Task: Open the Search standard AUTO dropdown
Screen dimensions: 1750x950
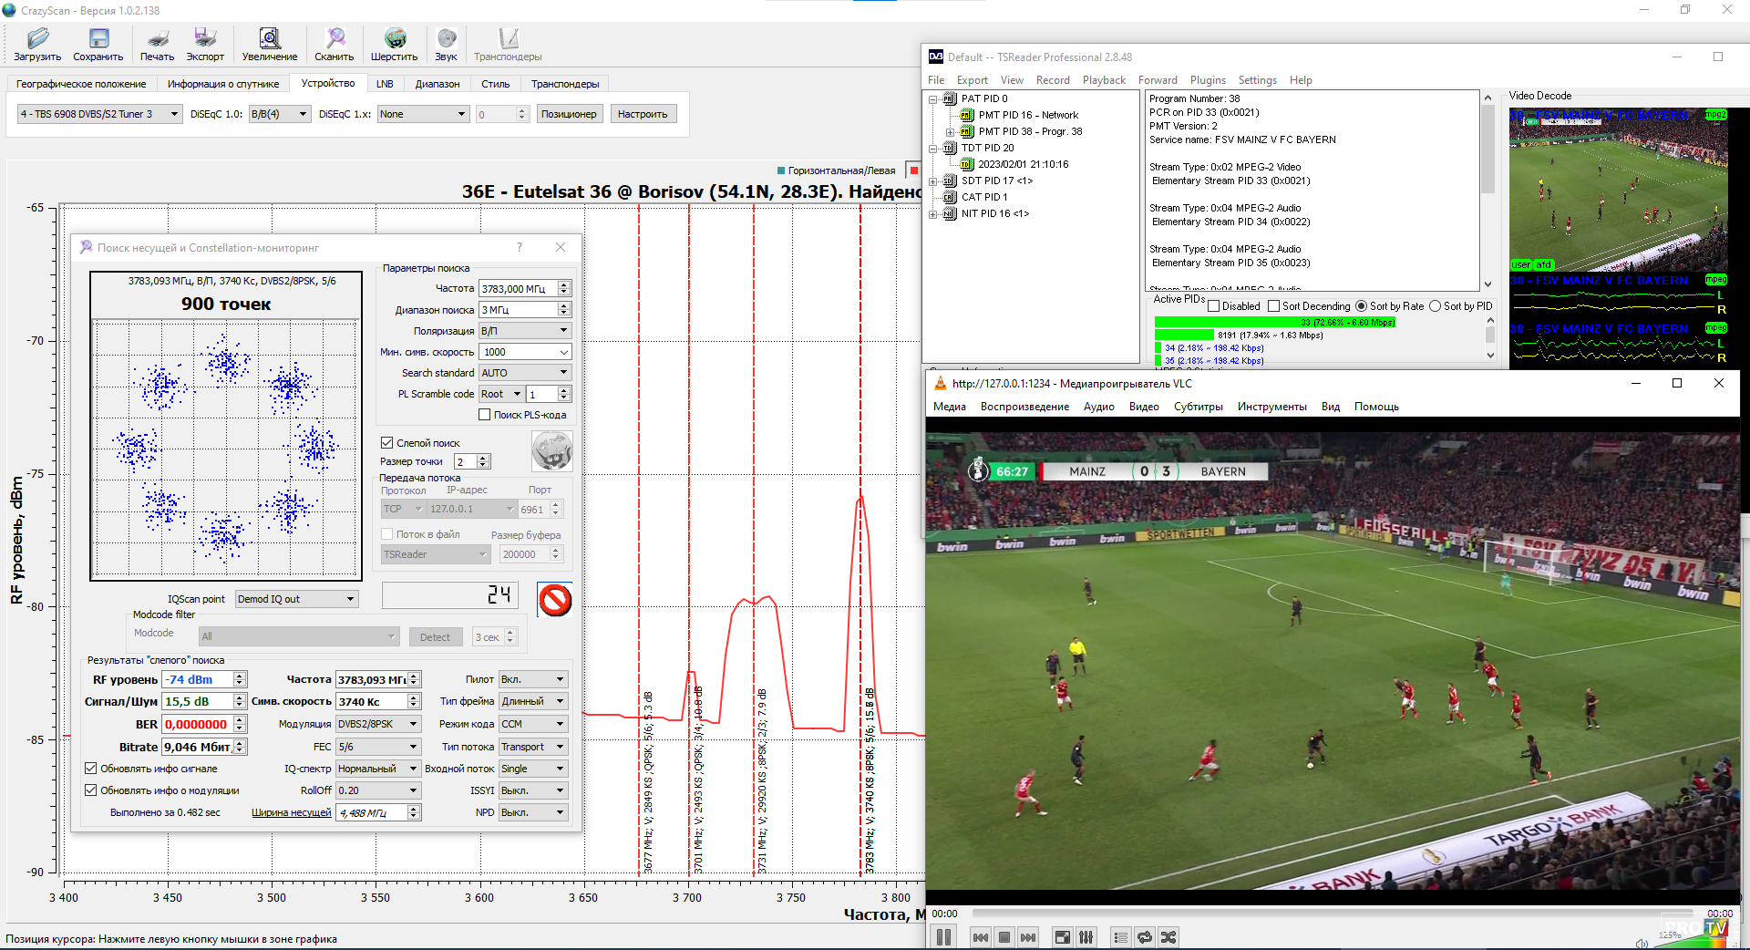Action: (x=525, y=373)
